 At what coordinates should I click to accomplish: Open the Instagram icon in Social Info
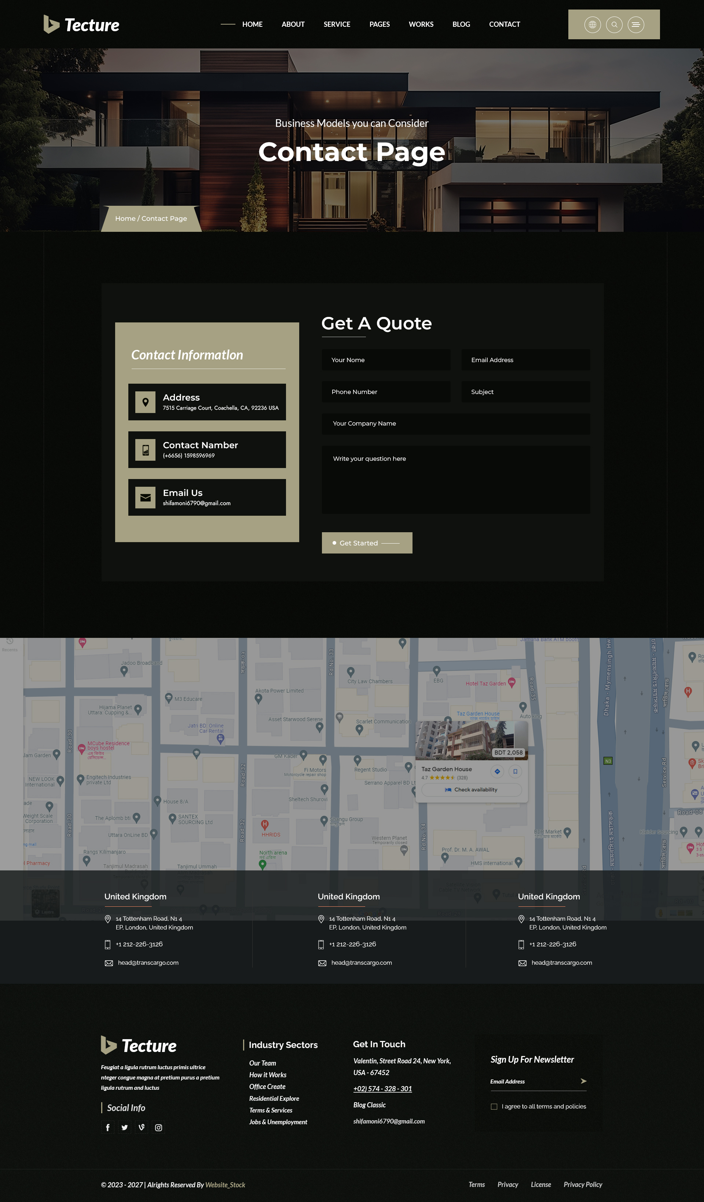[x=158, y=1128]
